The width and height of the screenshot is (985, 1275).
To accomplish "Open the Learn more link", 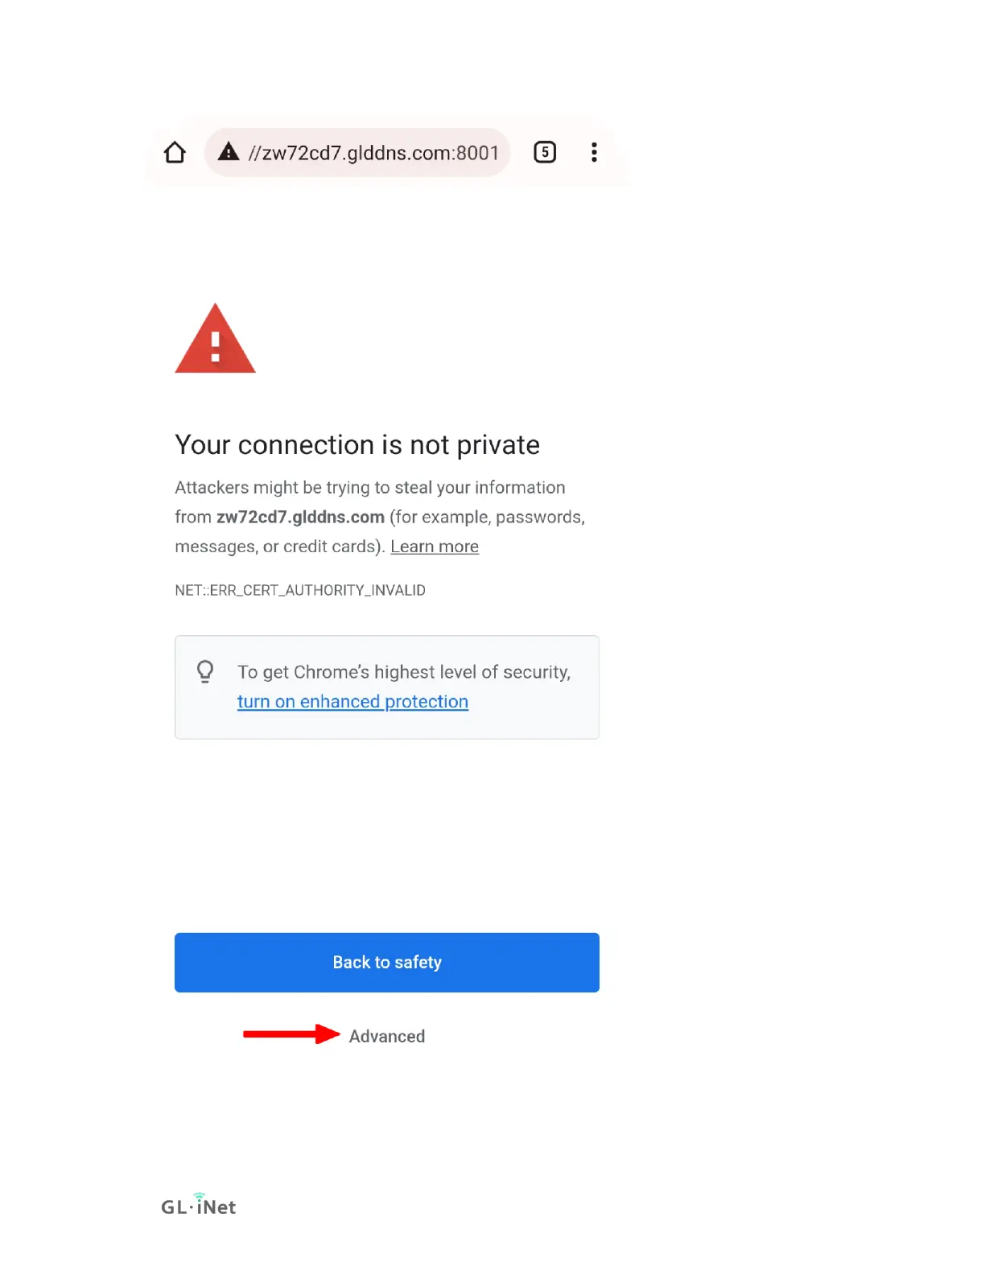I will pyautogui.click(x=435, y=547).
